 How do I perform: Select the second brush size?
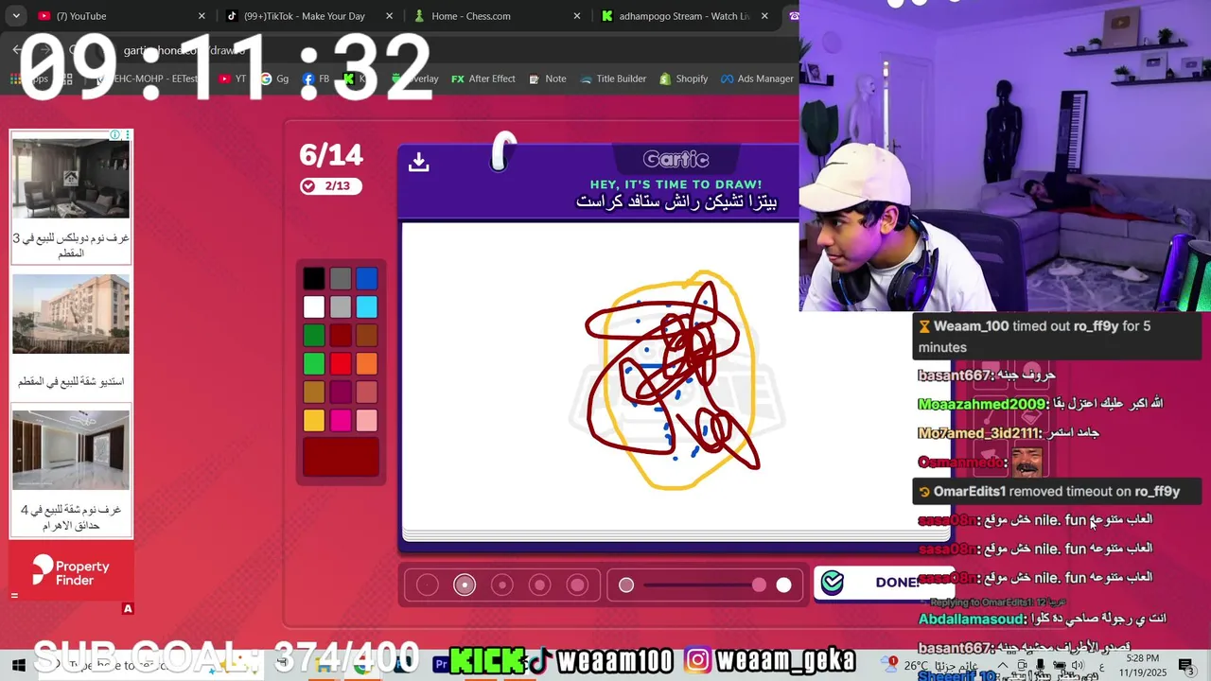[465, 585]
